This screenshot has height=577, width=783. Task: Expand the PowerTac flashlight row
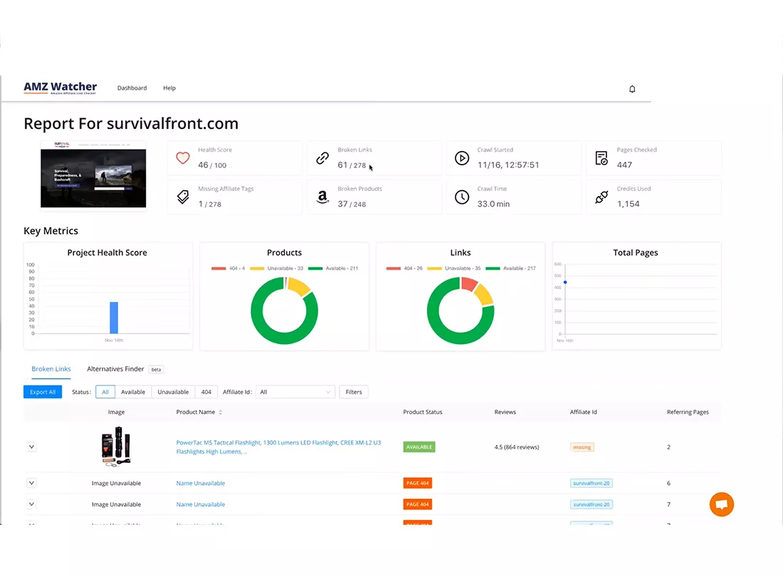pyautogui.click(x=31, y=447)
